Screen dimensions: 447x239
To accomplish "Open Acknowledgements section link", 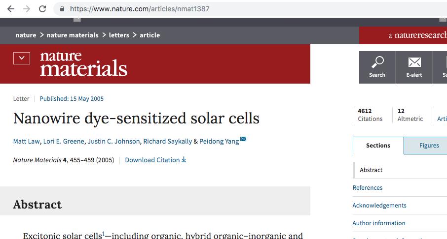I will 379,206.
